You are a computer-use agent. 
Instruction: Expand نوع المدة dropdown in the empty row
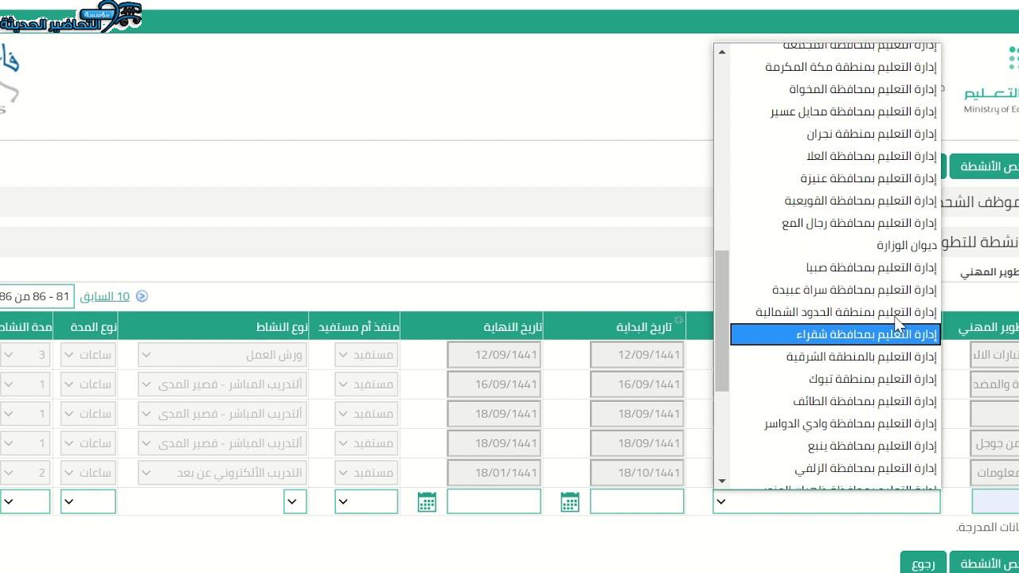point(69,501)
